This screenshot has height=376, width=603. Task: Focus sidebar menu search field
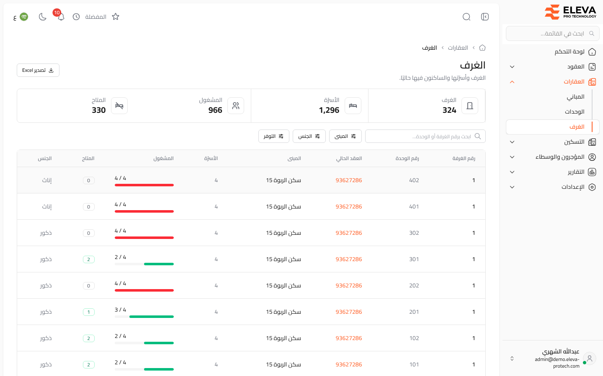(x=553, y=33)
